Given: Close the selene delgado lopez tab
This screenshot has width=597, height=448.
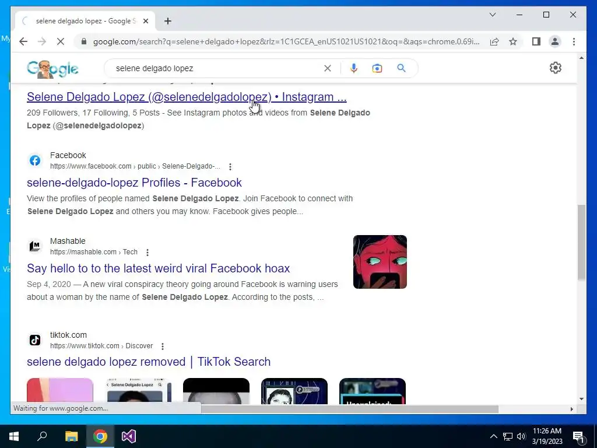Looking at the screenshot, I should click(x=145, y=21).
